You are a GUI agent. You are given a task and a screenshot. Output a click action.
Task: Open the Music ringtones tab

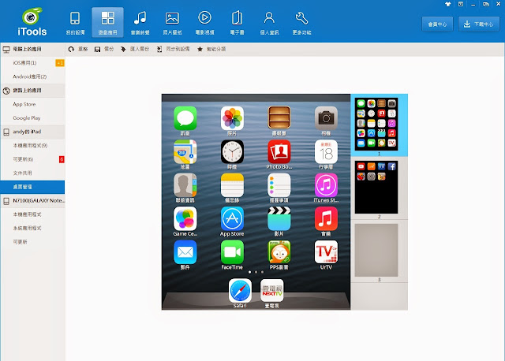point(140,23)
